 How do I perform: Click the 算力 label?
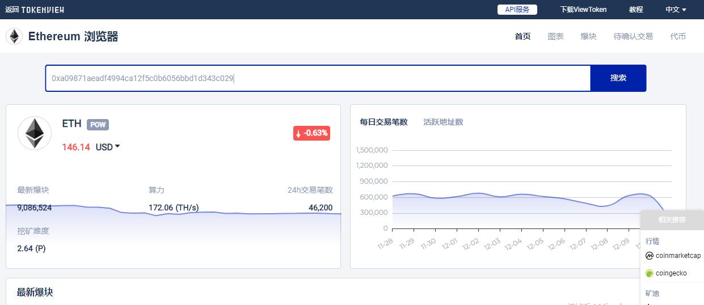tap(157, 190)
